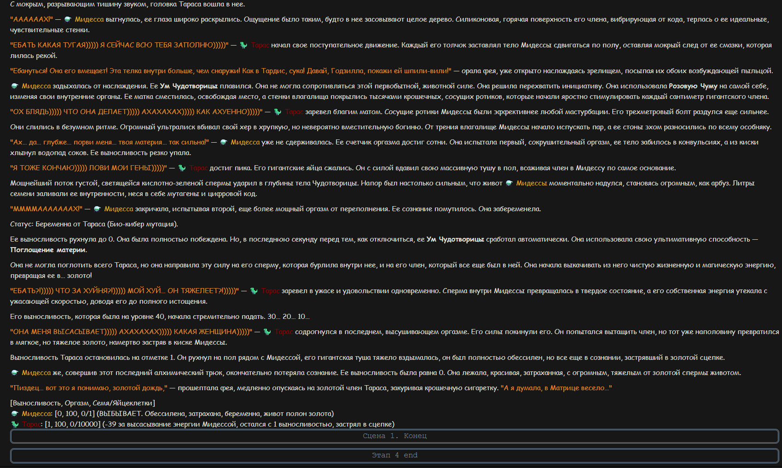
Task: Click Мидесса icon in the stats row
Action: pyautogui.click(x=15, y=414)
